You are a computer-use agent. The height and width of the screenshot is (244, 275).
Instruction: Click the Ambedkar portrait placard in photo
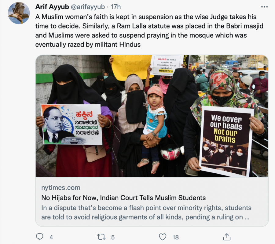[71, 124]
